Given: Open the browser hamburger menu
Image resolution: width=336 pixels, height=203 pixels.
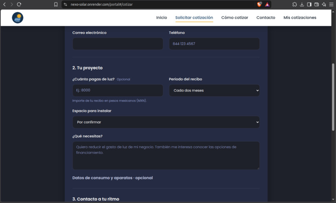Looking at the screenshot, I should pyautogui.click(x=331, y=4).
